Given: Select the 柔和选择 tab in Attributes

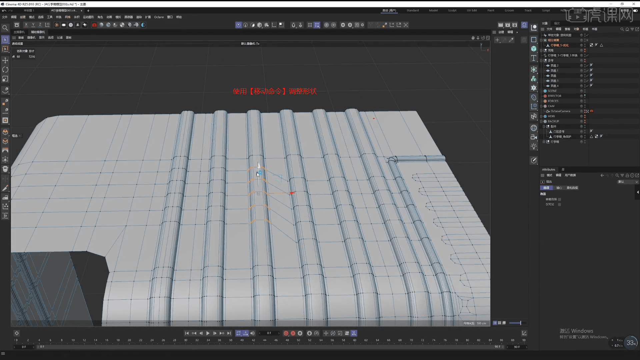Looking at the screenshot, I should (x=572, y=188).
